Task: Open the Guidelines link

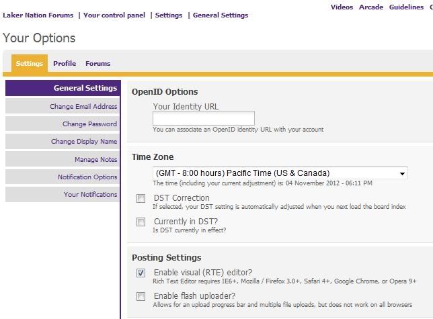Action: click(406, 7)
